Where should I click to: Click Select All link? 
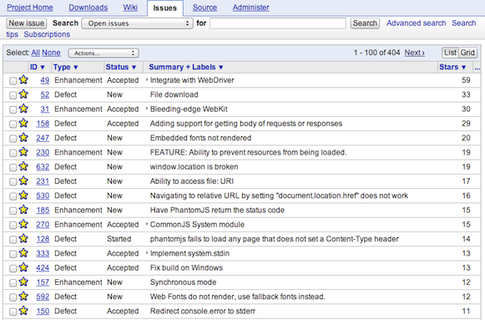tap(35, 53)
